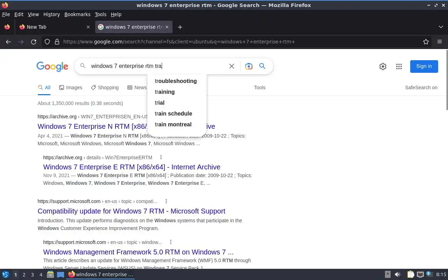The width and height of the screenshot is (448, 280).
Task: Open the Google apps grid
Action: (x=399, y=66)
